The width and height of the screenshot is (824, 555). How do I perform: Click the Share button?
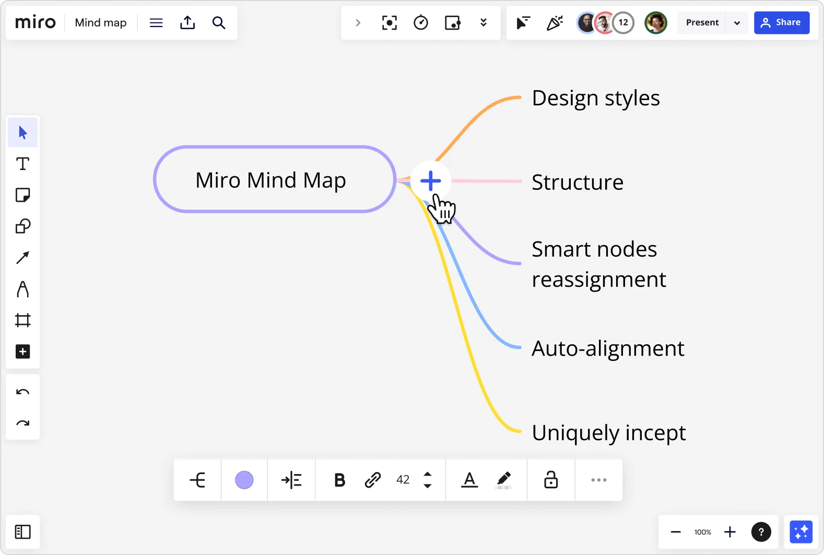[782, 22]
